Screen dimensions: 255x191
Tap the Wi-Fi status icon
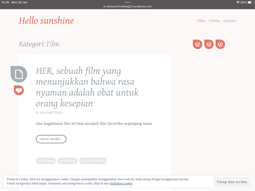pos(238,2)
